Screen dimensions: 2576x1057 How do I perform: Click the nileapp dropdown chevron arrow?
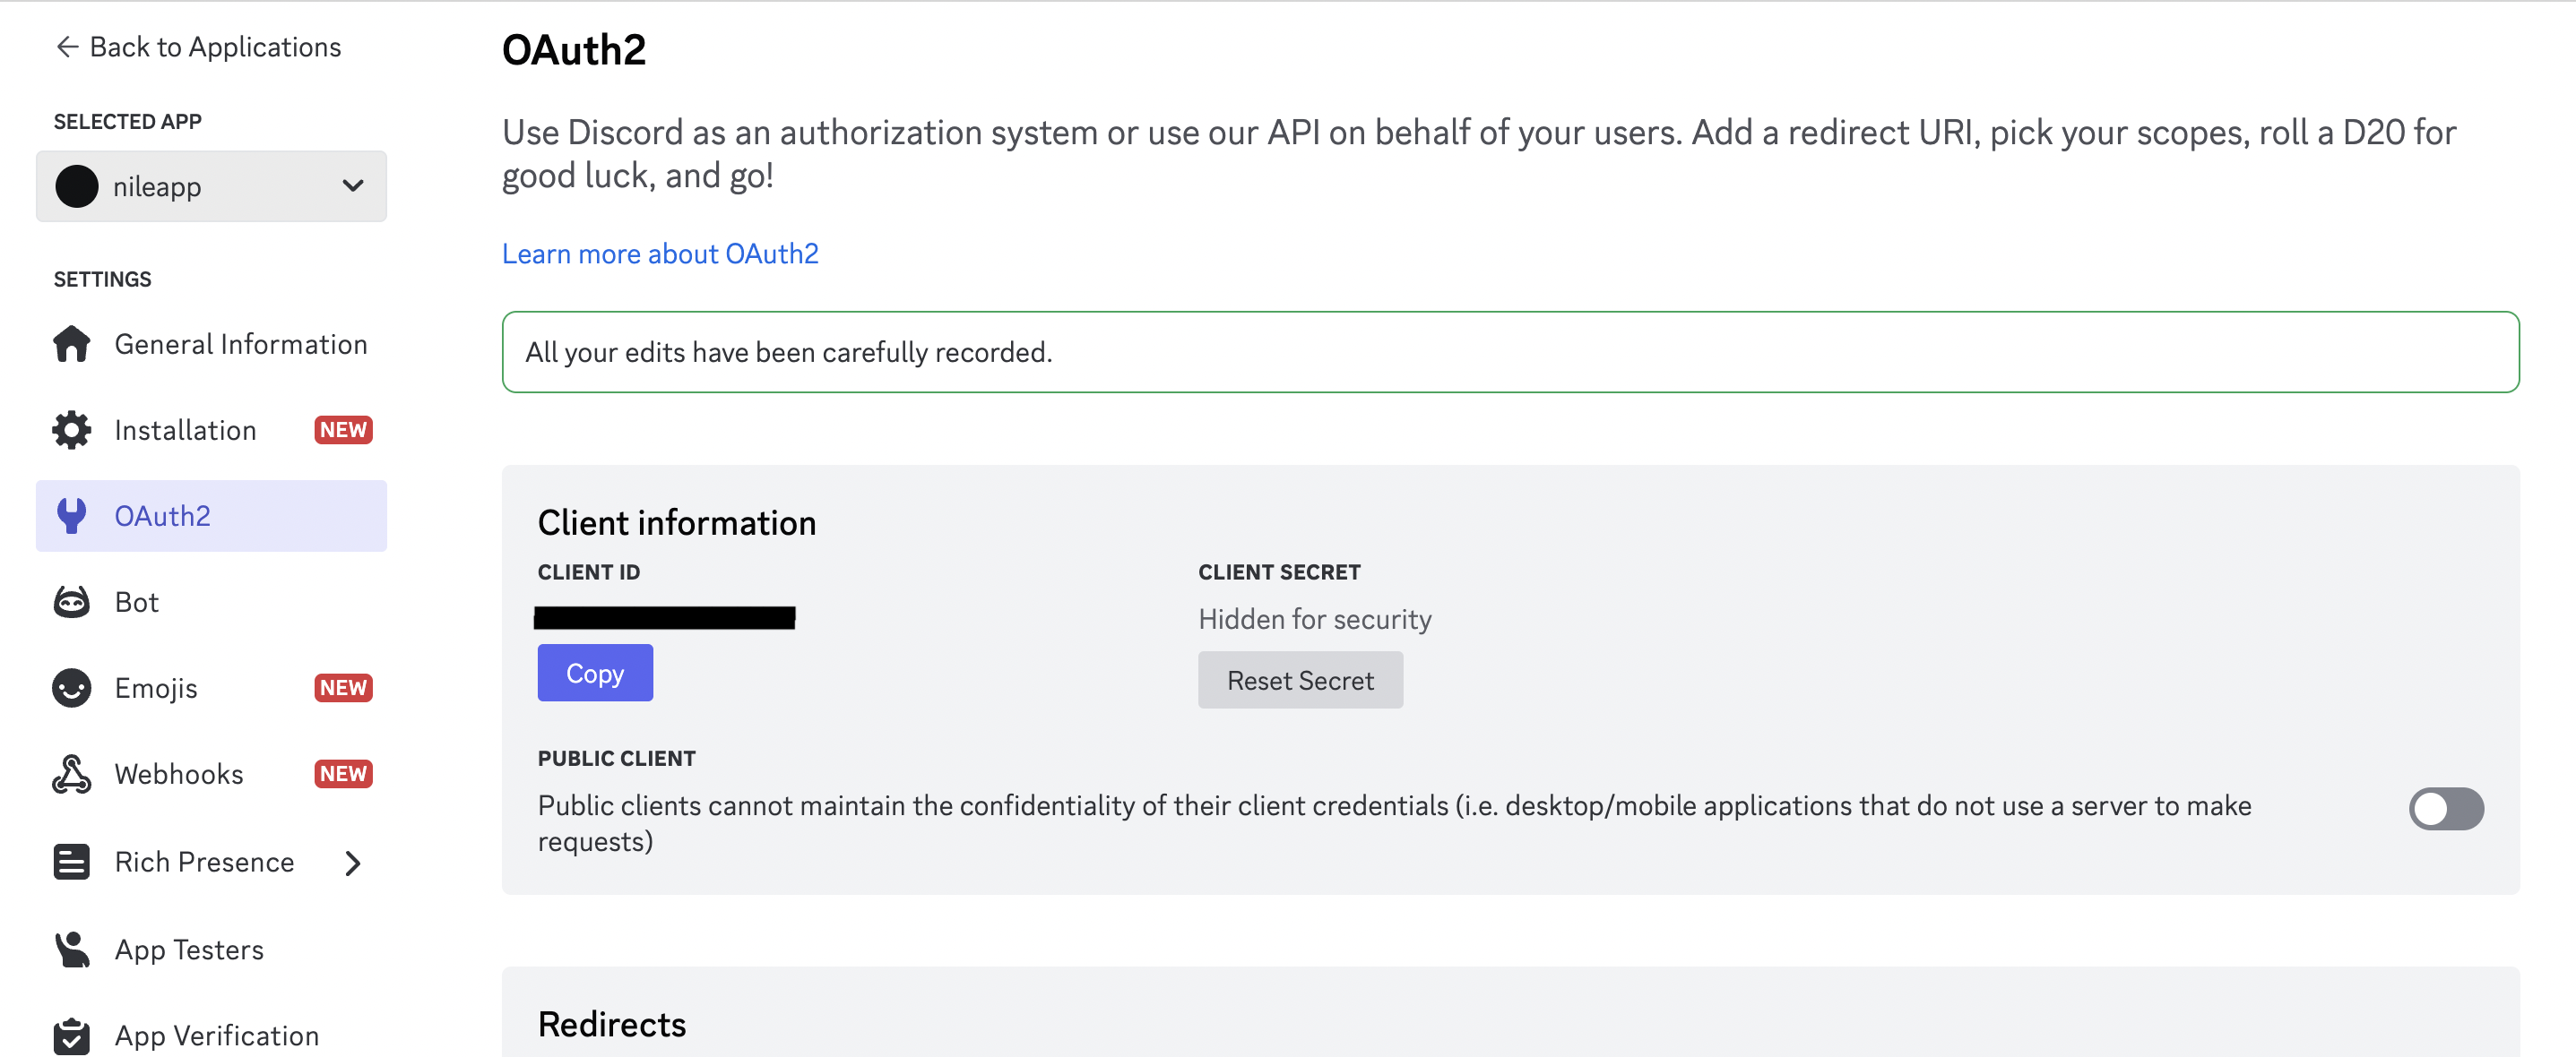[x=352, y=185]
